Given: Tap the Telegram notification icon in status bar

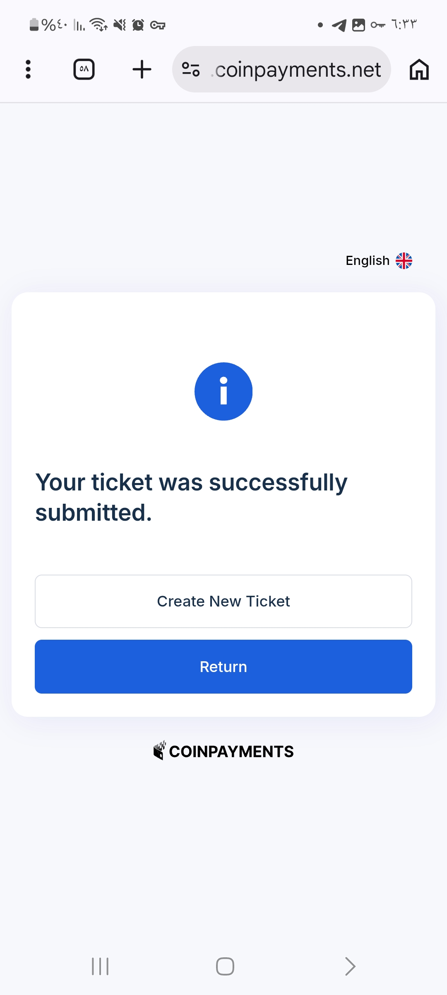Looking at the screenshot, I should tap(339, 25).
